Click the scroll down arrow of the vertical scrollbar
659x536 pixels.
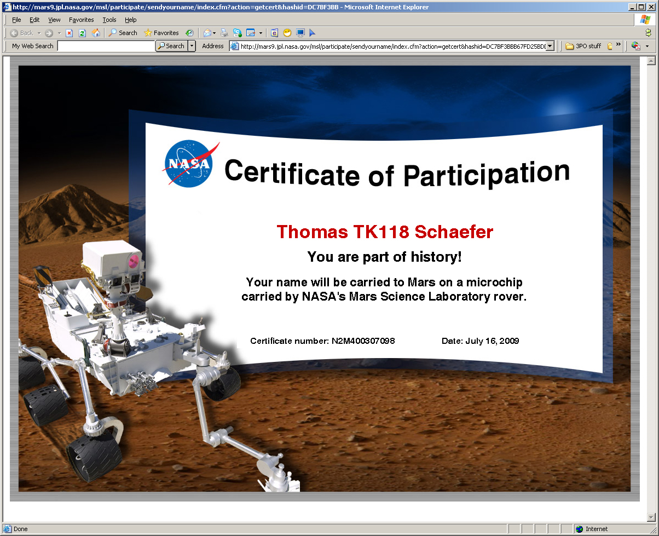651,517
